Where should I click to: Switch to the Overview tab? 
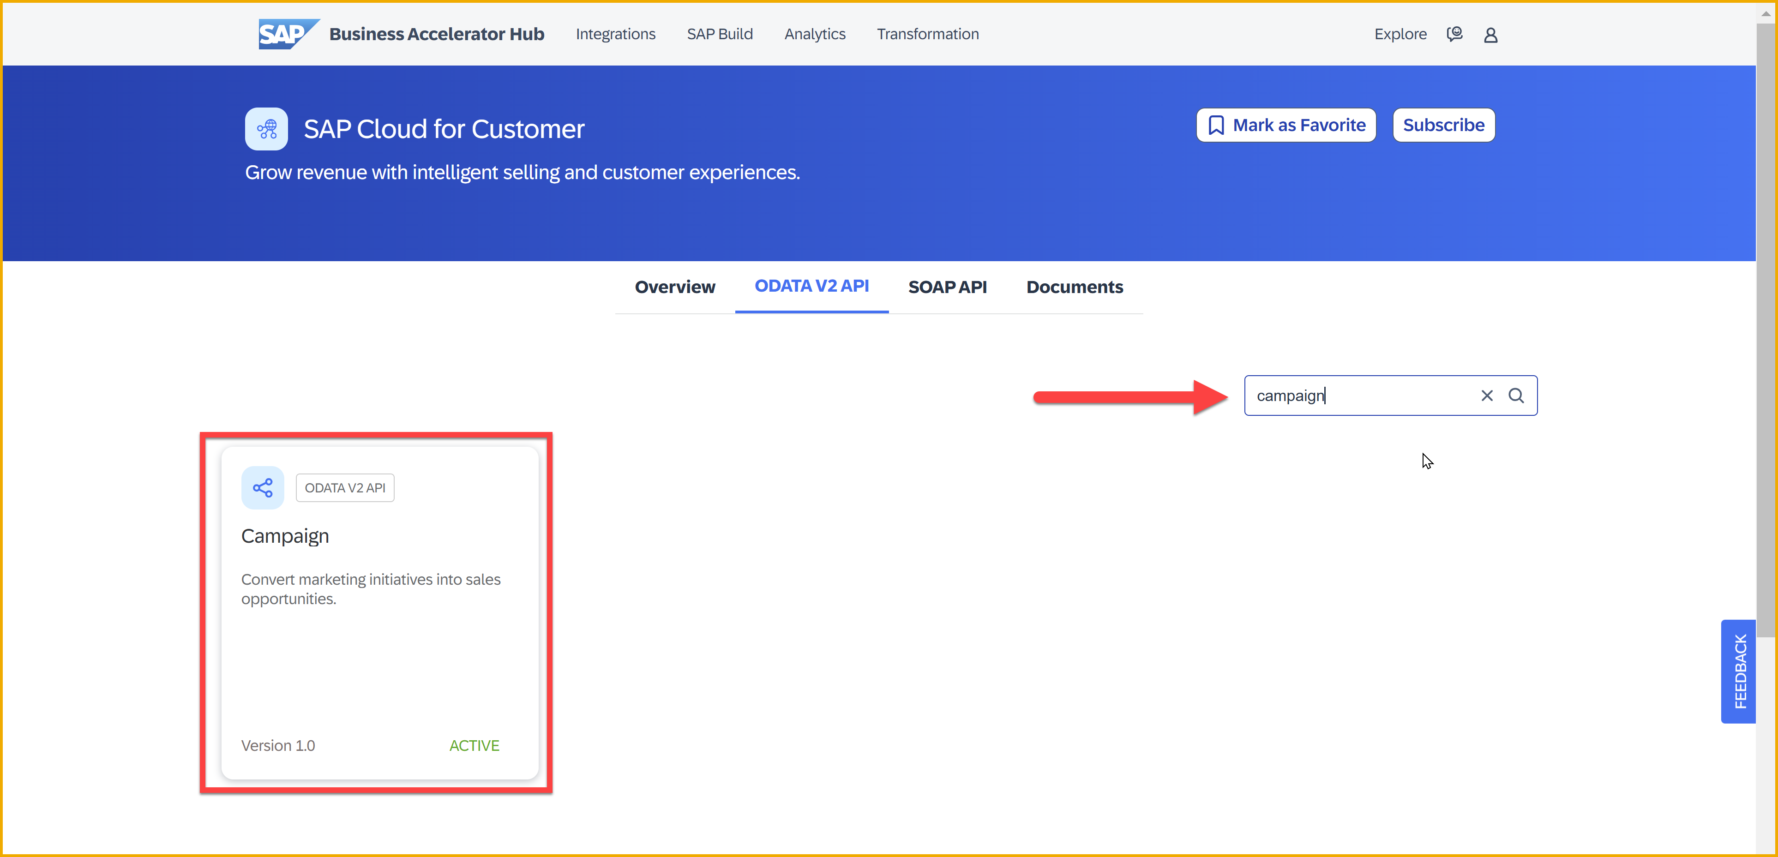(674, 287)
